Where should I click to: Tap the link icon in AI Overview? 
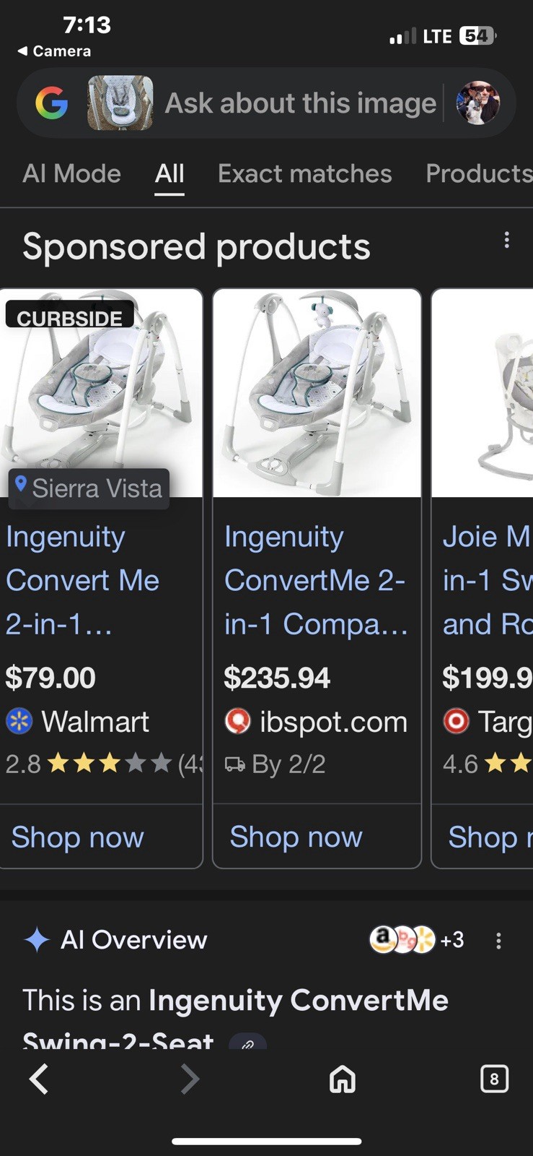point(247,1043)
